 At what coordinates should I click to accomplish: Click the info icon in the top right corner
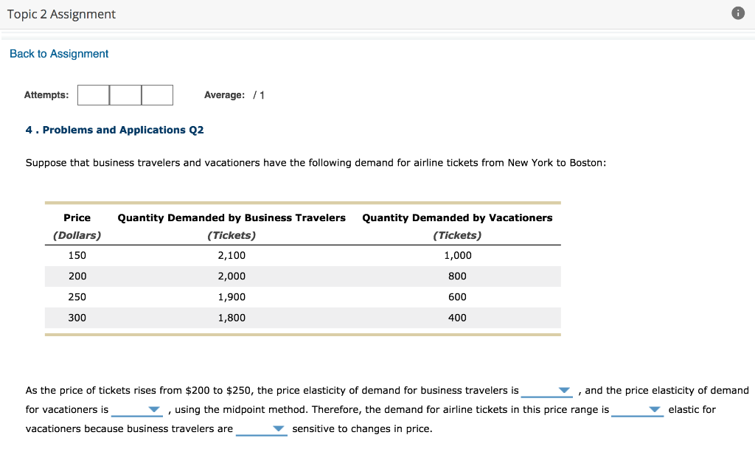(738, 13)
